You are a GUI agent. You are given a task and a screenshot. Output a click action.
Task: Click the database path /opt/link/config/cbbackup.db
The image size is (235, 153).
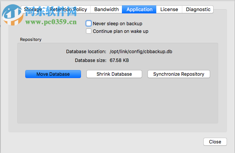141,52
